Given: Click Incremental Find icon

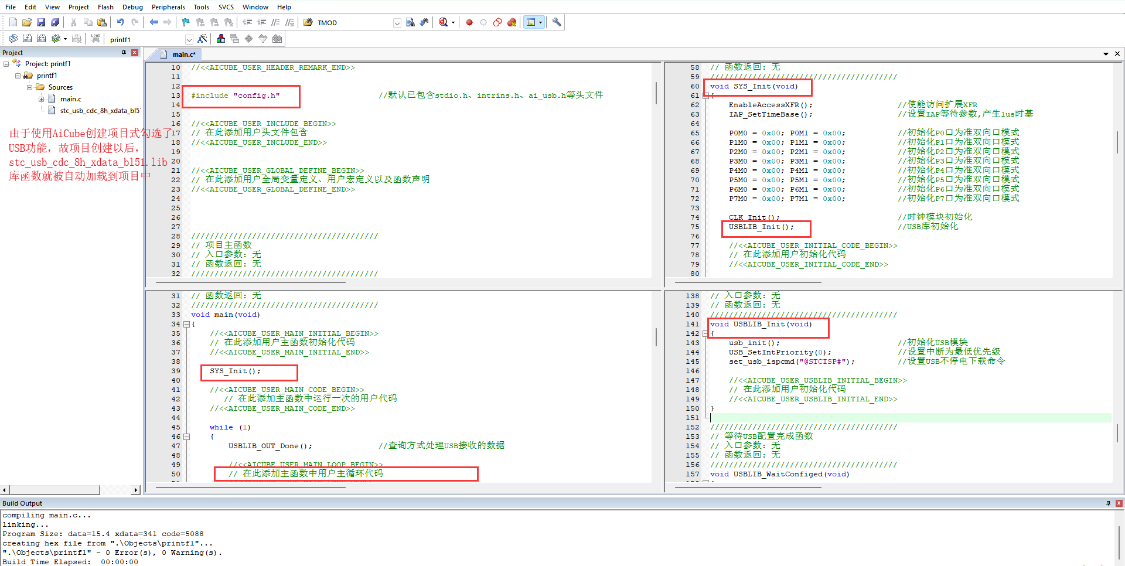Looking at the screenshot, I should 424,22.
